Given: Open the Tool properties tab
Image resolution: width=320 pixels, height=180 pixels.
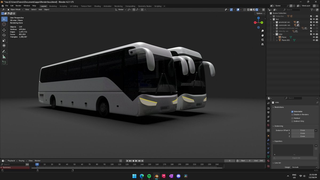Looking at the screenshot, I should click(x=268, y=103).
